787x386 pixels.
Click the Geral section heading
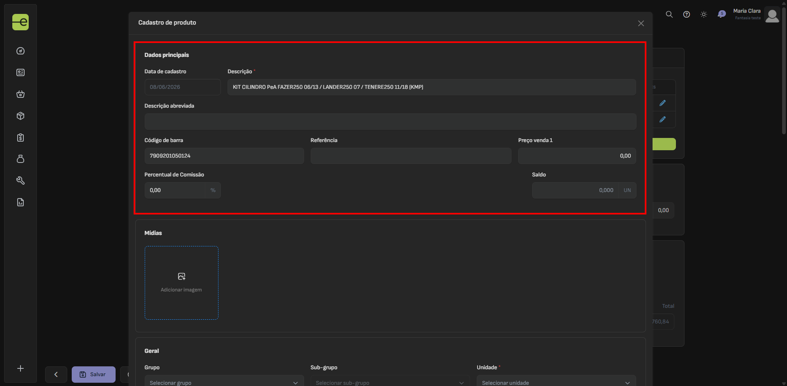pyautogui.click(x=152, y=351)
